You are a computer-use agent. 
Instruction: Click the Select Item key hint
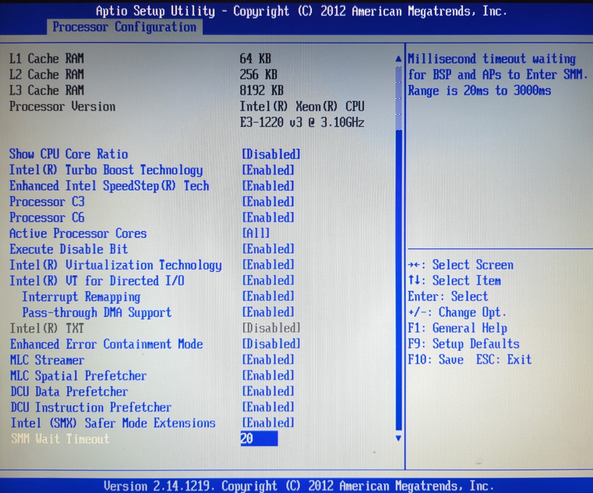pyautogui.click(x=455, y=281)
